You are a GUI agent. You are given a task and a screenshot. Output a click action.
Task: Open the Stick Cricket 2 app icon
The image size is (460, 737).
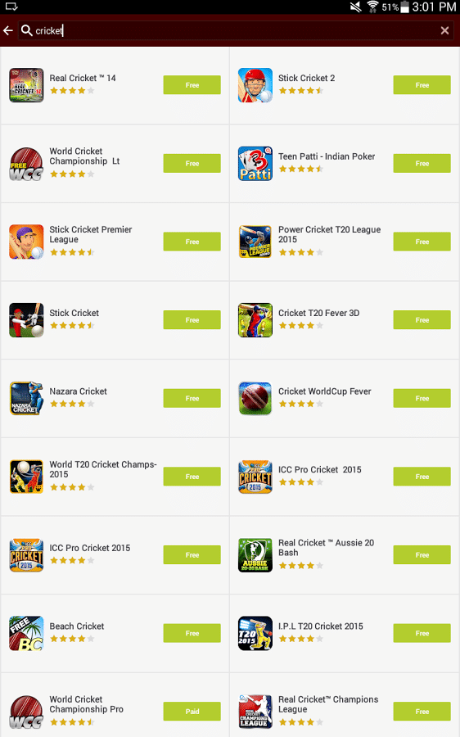click(255, 85)
